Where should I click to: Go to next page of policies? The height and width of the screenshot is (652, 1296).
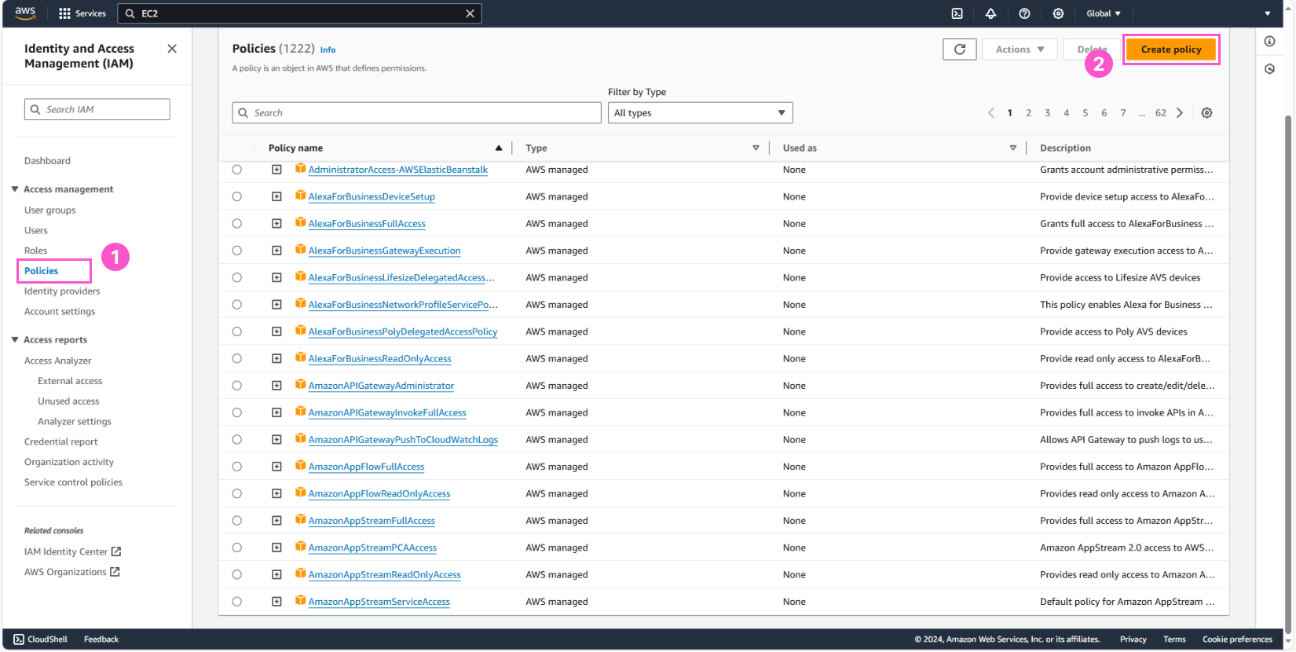1180,113
